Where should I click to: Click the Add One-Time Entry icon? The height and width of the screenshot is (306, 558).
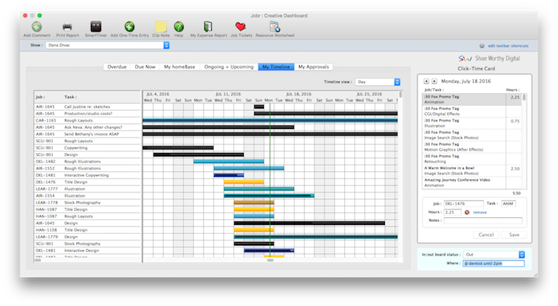coord(129,27)
